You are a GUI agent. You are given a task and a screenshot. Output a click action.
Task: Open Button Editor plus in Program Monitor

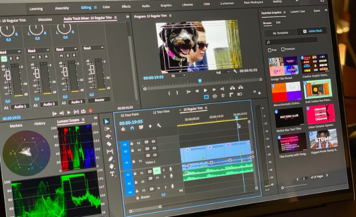click(260, 93)
